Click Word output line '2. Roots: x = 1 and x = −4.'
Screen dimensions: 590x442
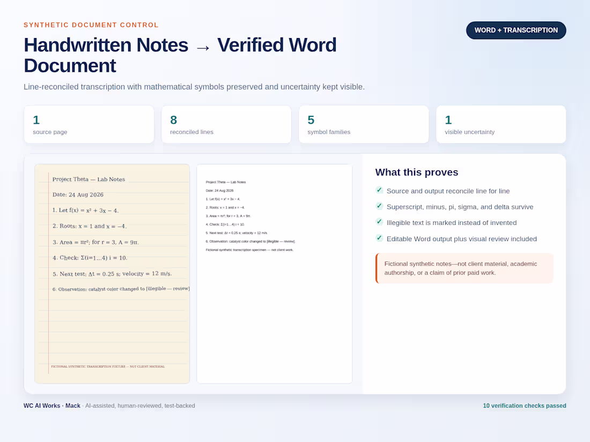pyautogui.click(x=225, y=207)
